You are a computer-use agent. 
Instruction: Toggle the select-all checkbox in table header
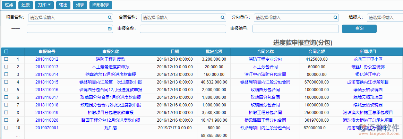tap(6, 51)
